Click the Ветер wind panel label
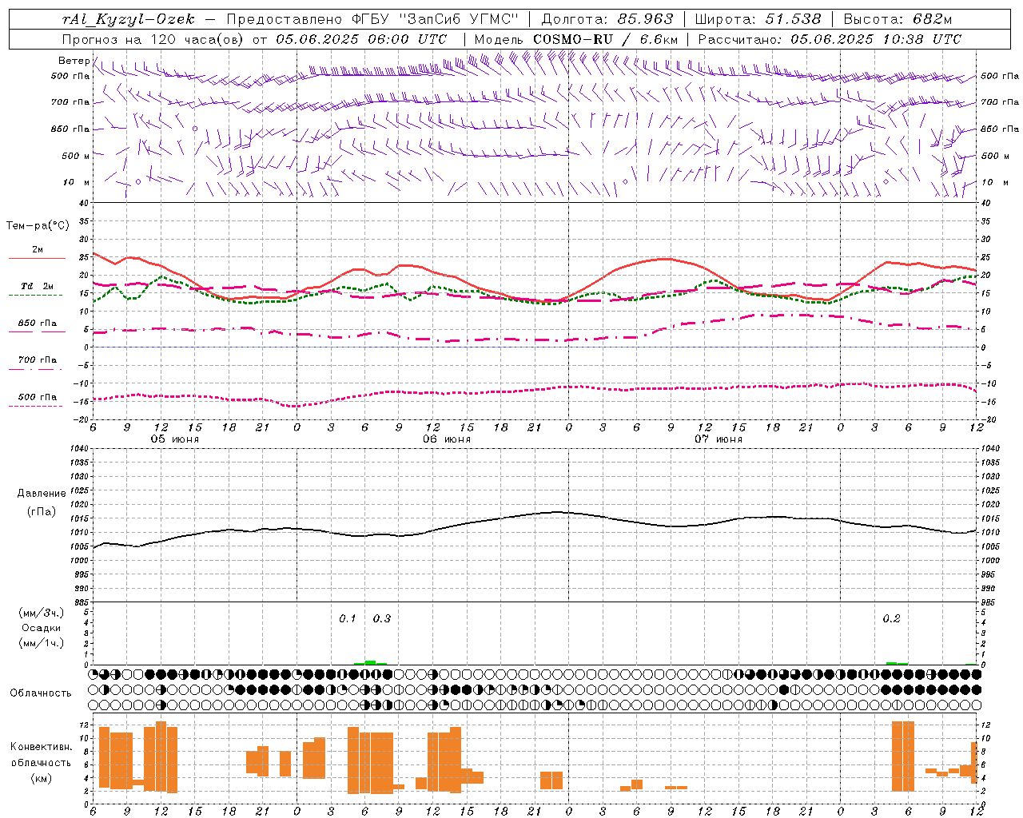The image size is (1023, 818). coord(74,61)
